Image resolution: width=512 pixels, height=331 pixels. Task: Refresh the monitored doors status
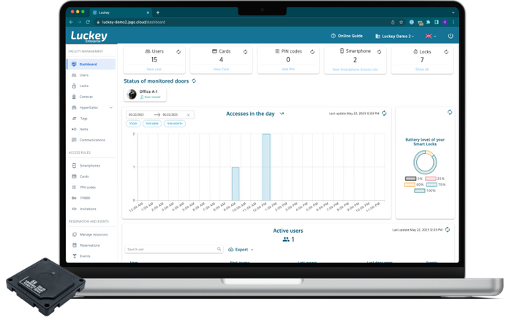pos(194,81)
